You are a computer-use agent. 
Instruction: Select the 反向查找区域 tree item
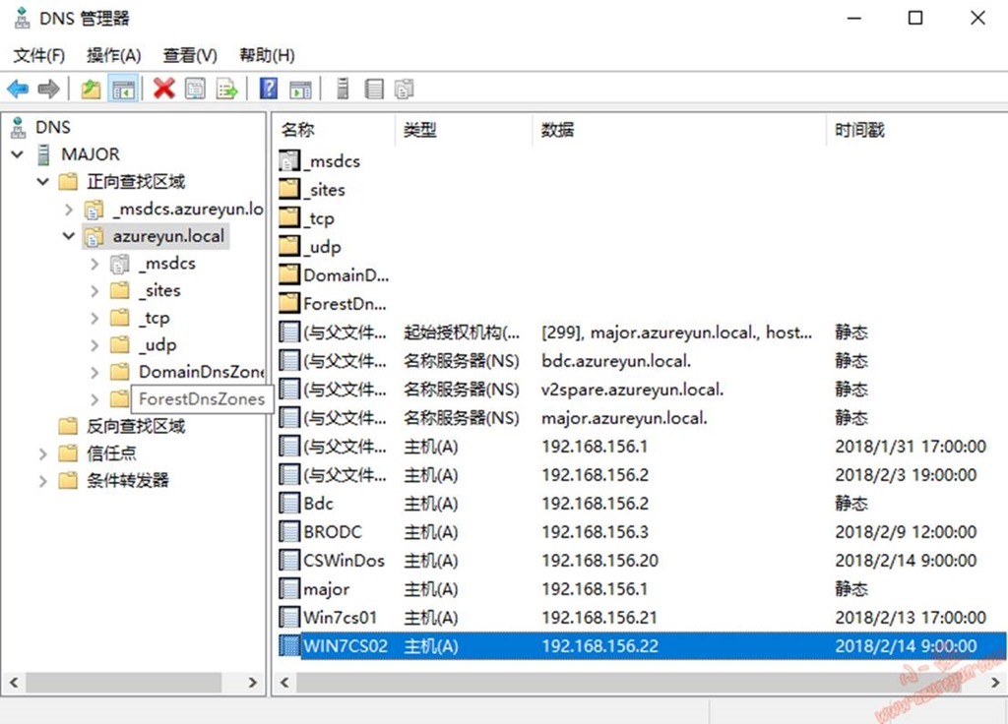tap(136, 426)
